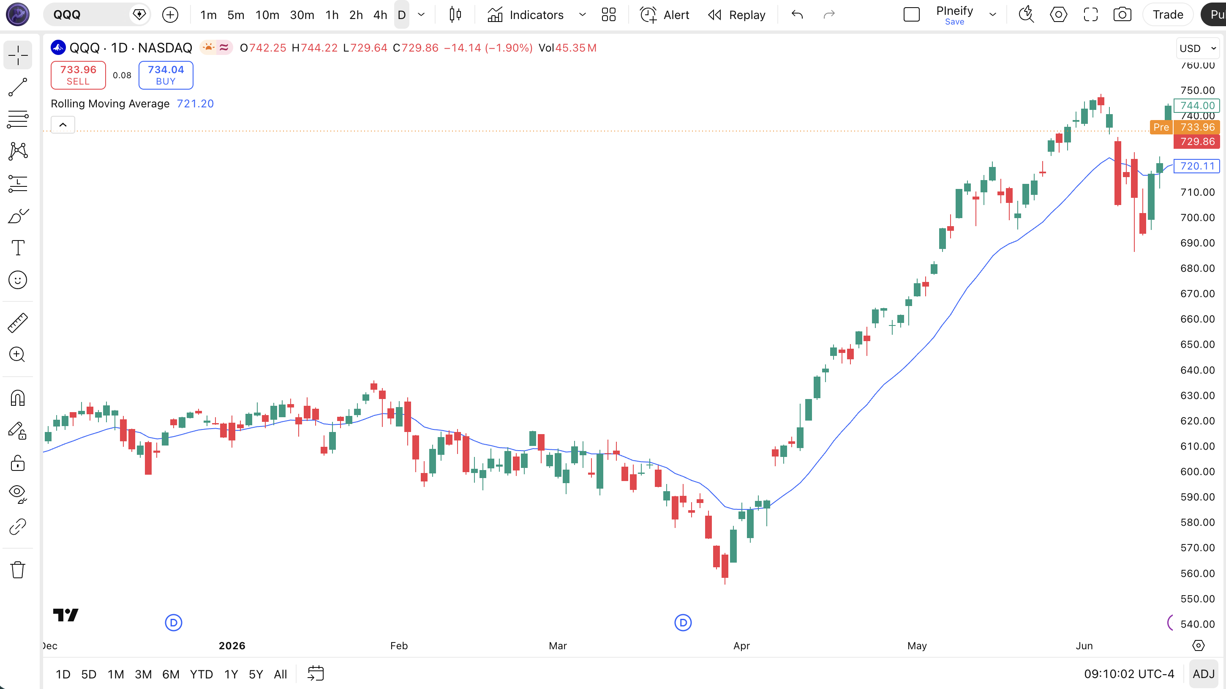Viewport: 1226px width, 689px height.
Task: Select the crosshair cursor tool
Action: click(18, 55)
